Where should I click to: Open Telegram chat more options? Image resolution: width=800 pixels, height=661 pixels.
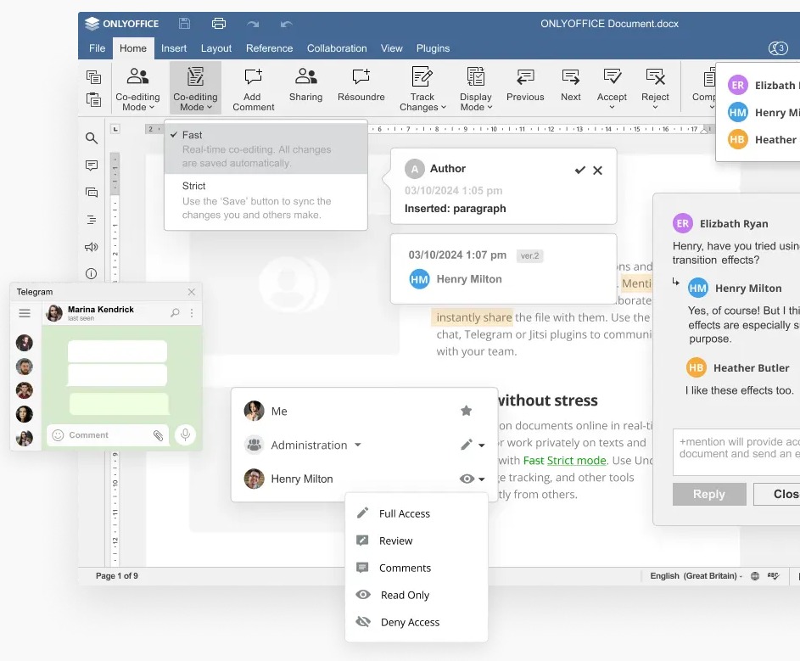pos(192,313)
